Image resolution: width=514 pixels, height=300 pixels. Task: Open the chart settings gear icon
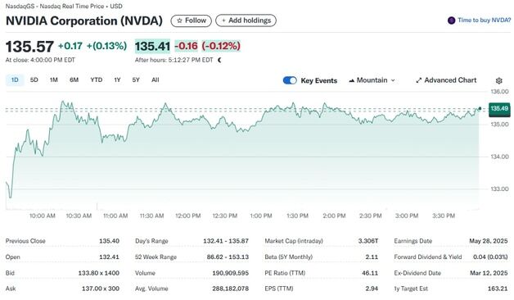499,81
